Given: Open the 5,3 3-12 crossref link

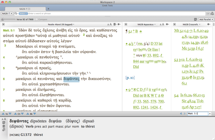Looking at the screenshot, I should coord(180,60).
